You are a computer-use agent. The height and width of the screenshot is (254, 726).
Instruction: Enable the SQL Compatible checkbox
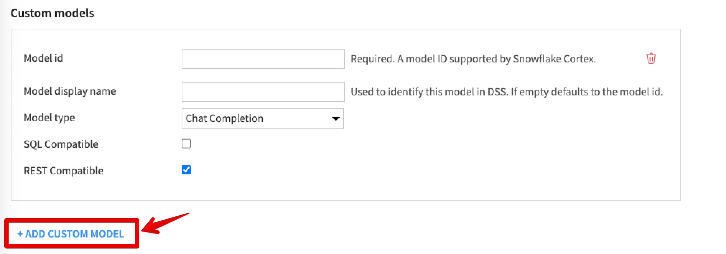point(186,144)
